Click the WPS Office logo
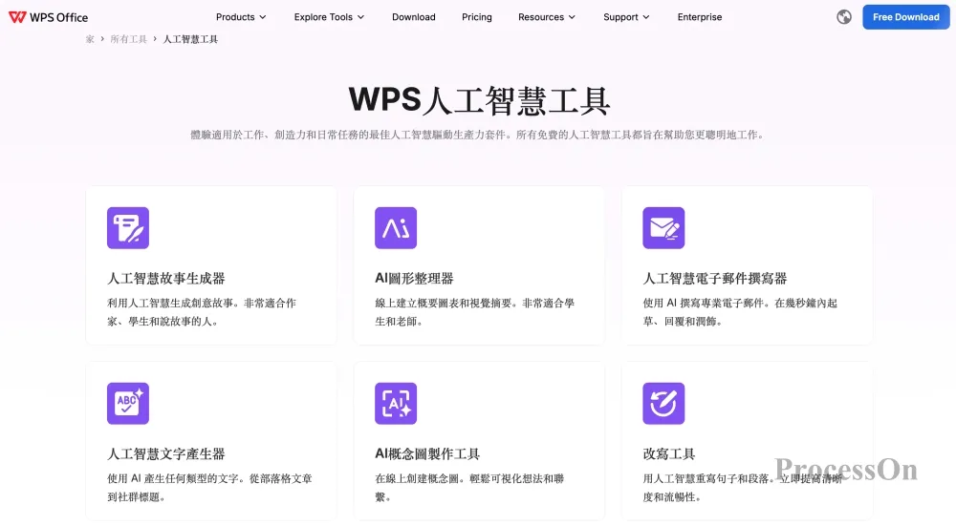 click(48, 17)
